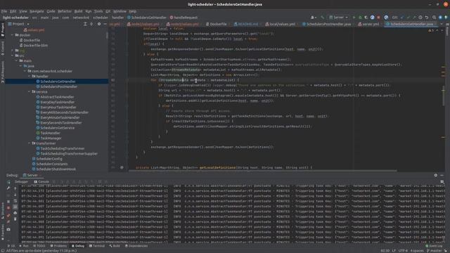This screenshot has width=450, height=253.
Task: Collapse the main folder in project tree
Action: 17,61
